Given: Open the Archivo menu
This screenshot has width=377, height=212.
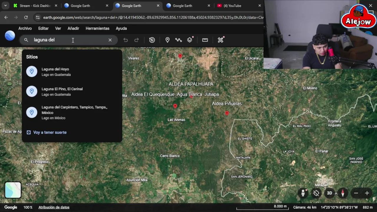Looking at the screenshot, I should tap(25, 29).
